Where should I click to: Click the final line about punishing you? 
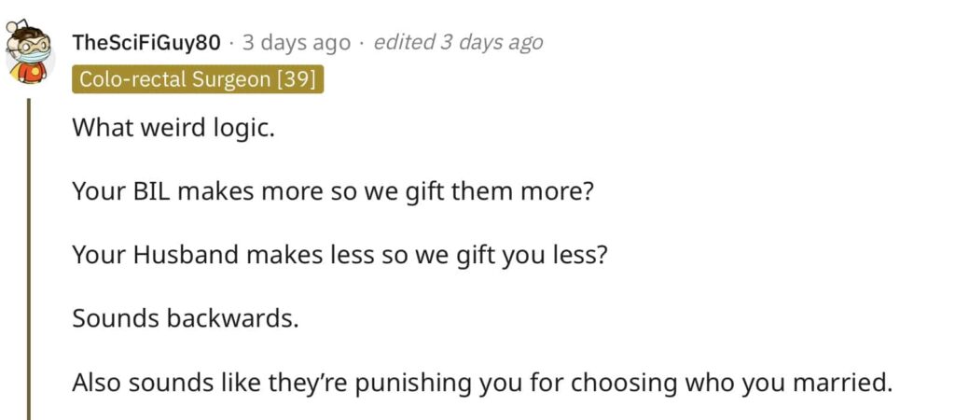click(x=482, y=383)
